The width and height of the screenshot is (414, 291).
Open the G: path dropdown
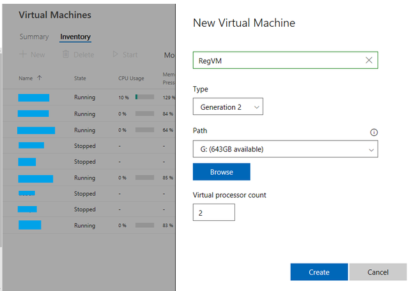click(286, 149)
